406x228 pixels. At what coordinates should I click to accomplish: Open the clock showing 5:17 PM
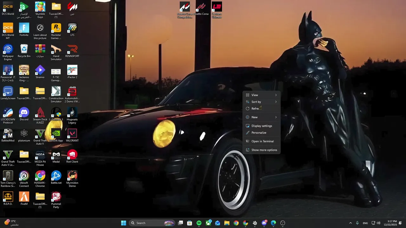point(390,223)
